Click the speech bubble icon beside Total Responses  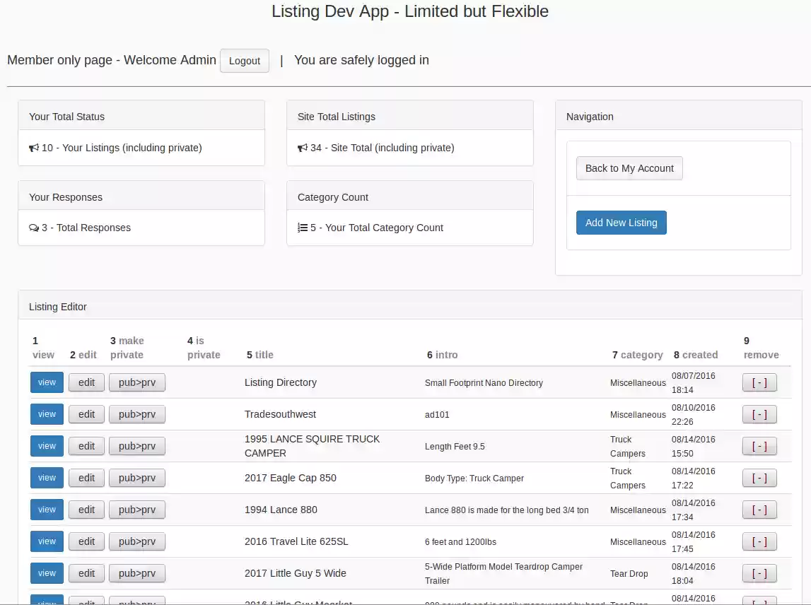coord(33,228)
